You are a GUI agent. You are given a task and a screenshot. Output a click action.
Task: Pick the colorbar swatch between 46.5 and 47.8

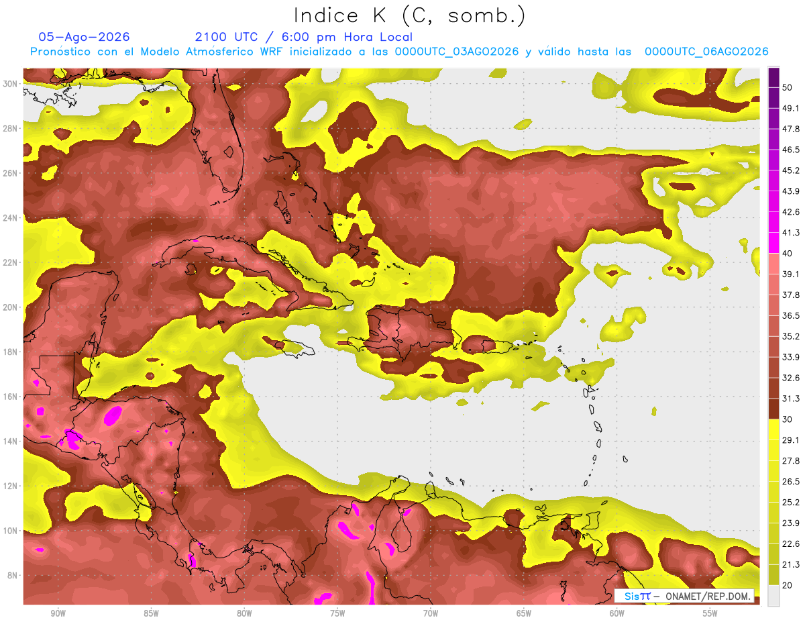[x=774, y=139]
